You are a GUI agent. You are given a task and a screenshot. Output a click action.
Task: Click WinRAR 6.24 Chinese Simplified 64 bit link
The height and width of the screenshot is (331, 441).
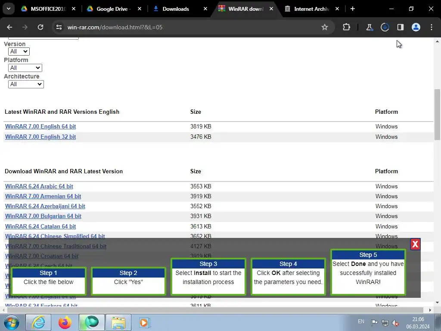click(55, 236)
